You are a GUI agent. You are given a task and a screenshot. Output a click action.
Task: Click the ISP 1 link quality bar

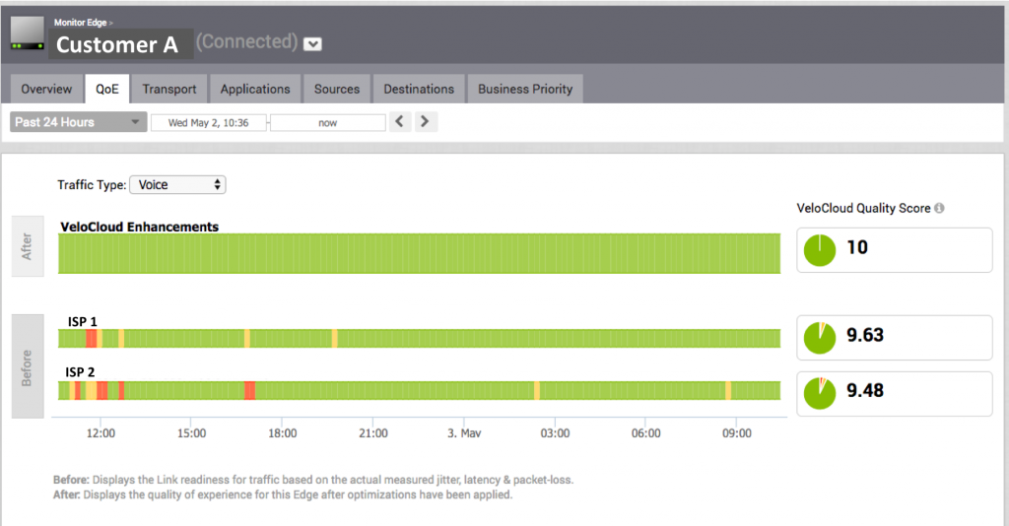pyautogui.click(x=419, y=338)
